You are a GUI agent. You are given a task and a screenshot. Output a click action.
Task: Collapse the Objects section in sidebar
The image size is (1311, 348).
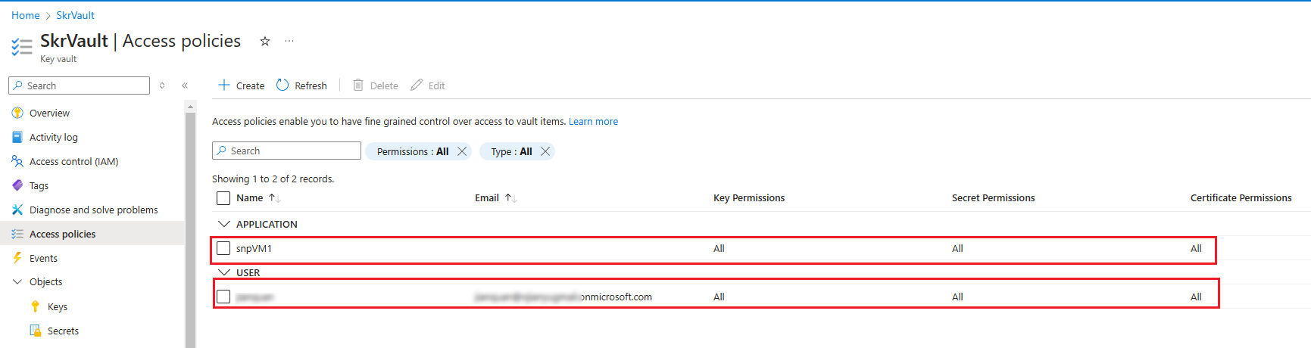tap(17, 281)
